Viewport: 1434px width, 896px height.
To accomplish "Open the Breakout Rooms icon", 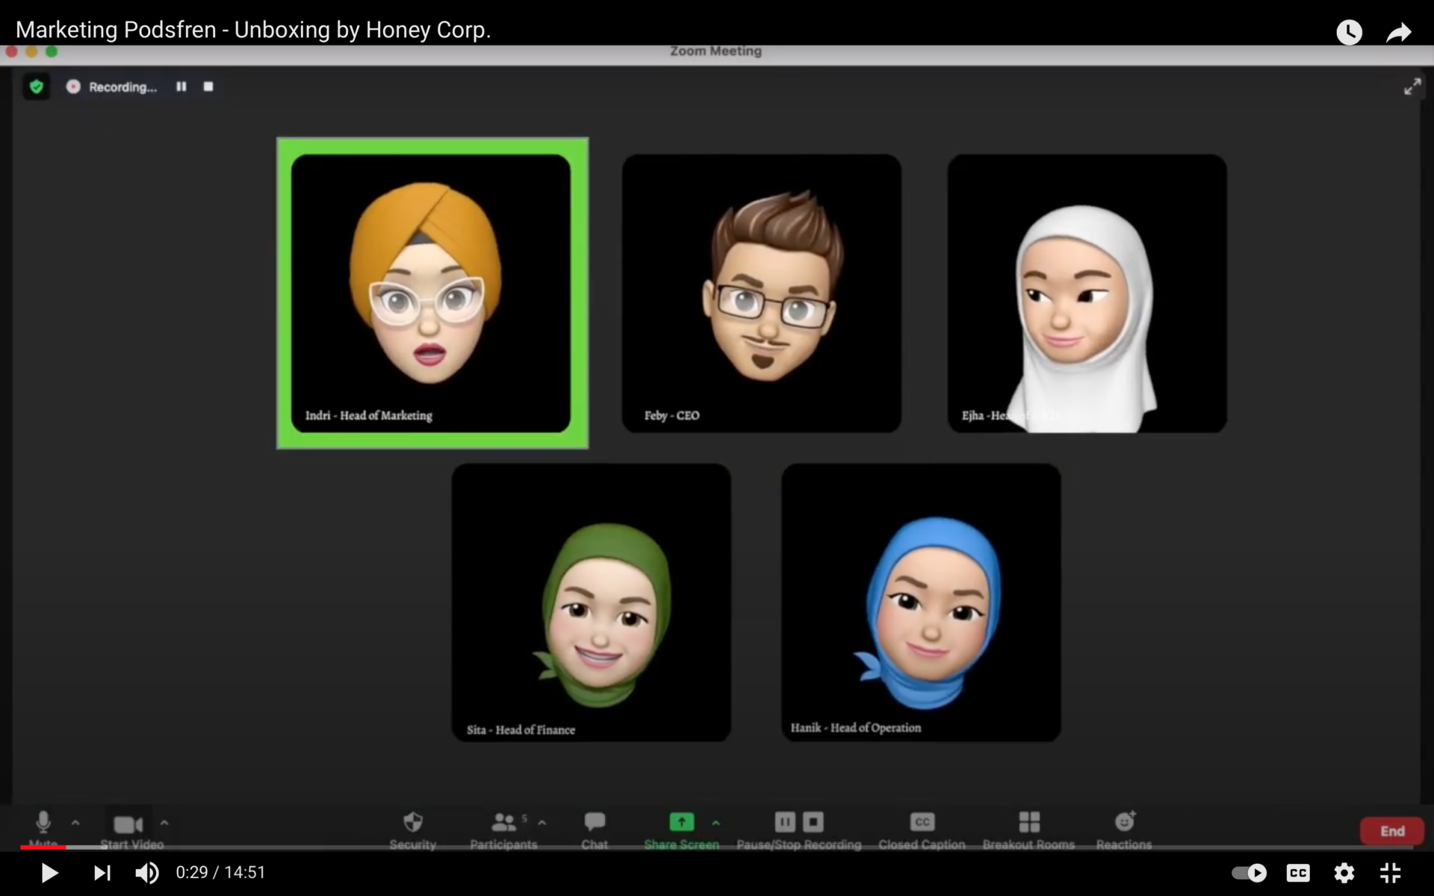I will [1029, 822].
